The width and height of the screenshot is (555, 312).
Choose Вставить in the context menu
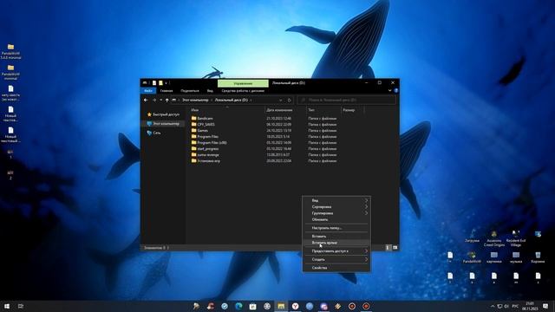pyautogui.click(x=336, y=237)
